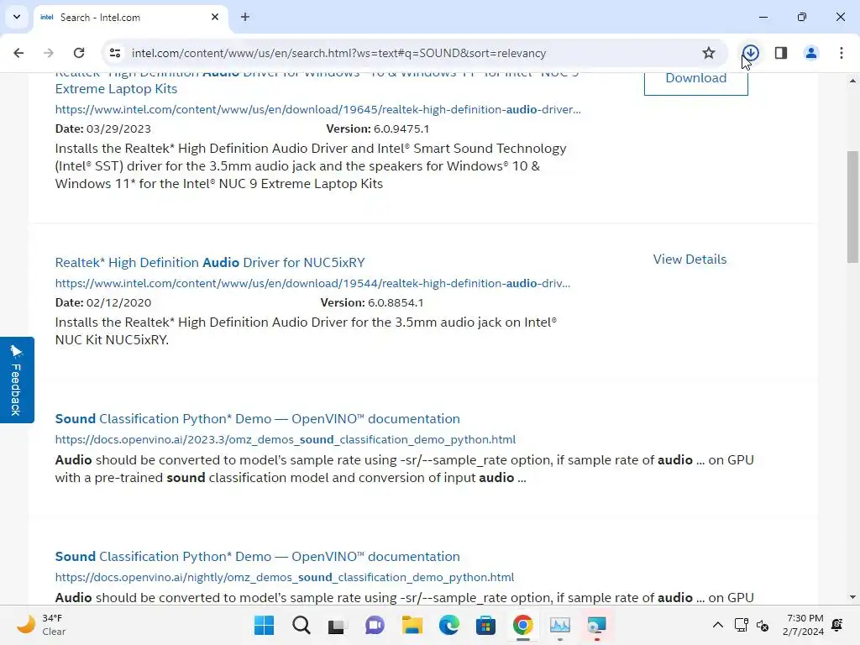Open muted volume tray icon
The height and width of the screenshot is (645, 860).
coord(763,625)
